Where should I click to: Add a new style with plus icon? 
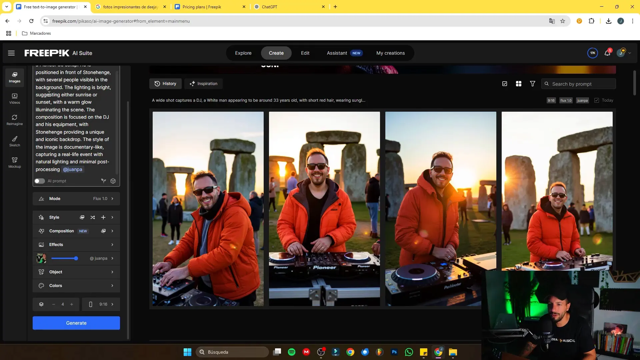(x=103, y=217)
